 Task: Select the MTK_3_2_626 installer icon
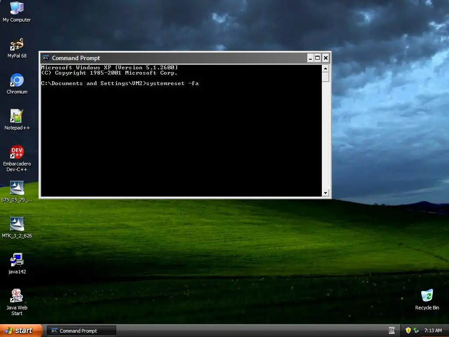pyautogui.click(x=17, y=228)
